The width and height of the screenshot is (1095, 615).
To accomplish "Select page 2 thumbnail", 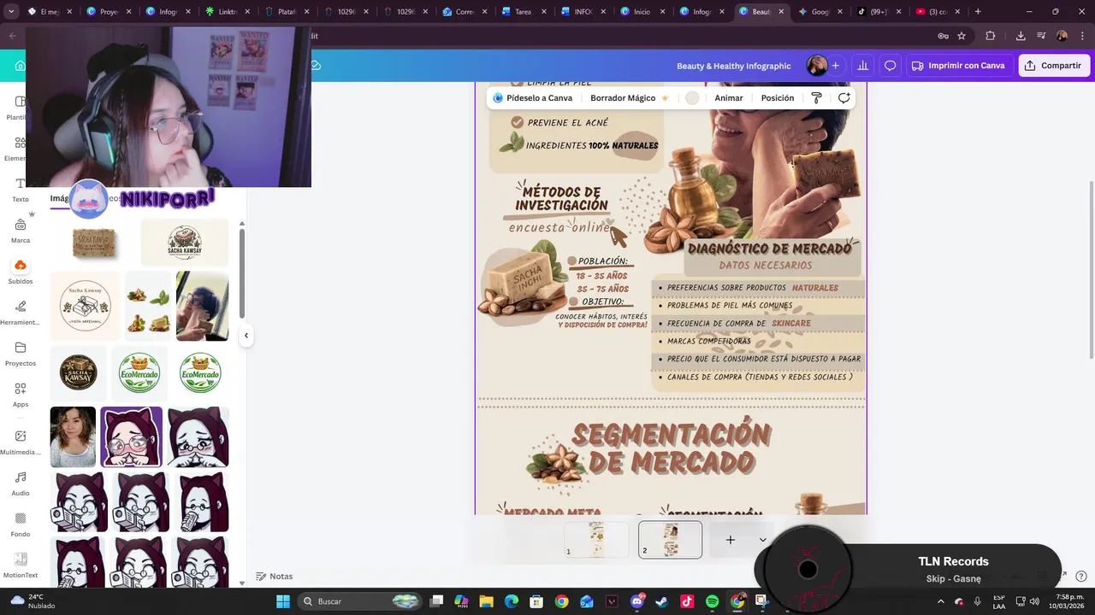I will [x=671, y=540].
